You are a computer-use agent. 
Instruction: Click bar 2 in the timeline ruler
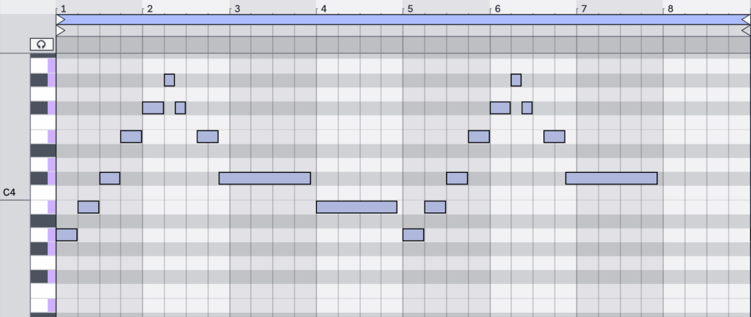tap(149, 9)
